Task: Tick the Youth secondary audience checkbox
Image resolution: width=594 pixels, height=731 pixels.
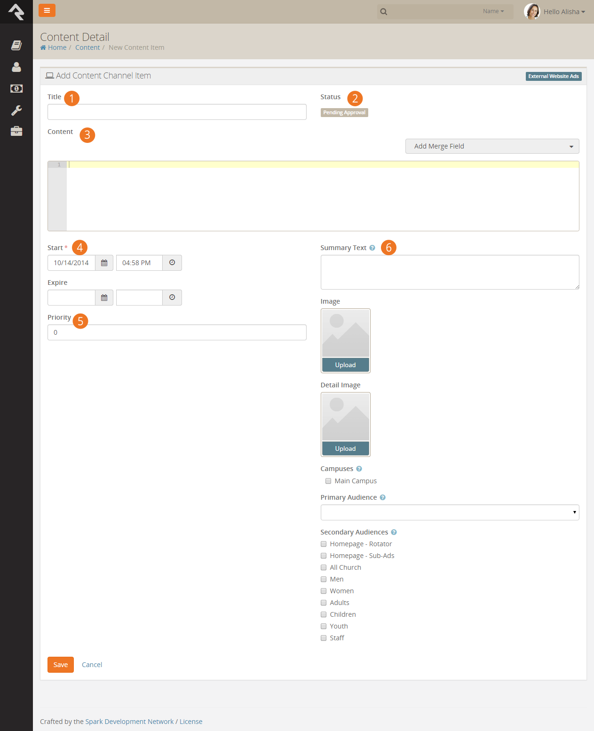Action: click(324, 626)
